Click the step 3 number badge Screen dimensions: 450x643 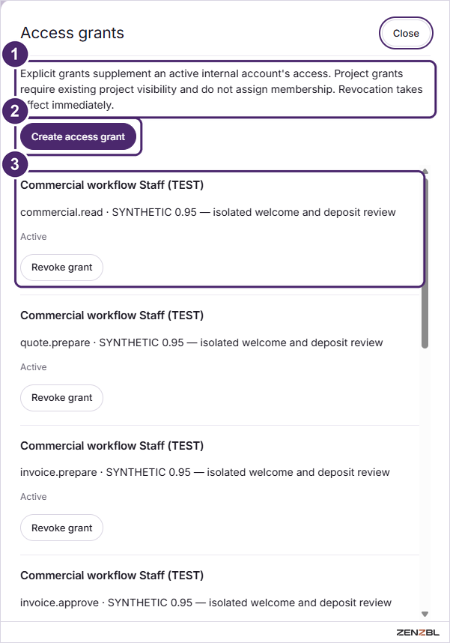(x=15, y=164)
